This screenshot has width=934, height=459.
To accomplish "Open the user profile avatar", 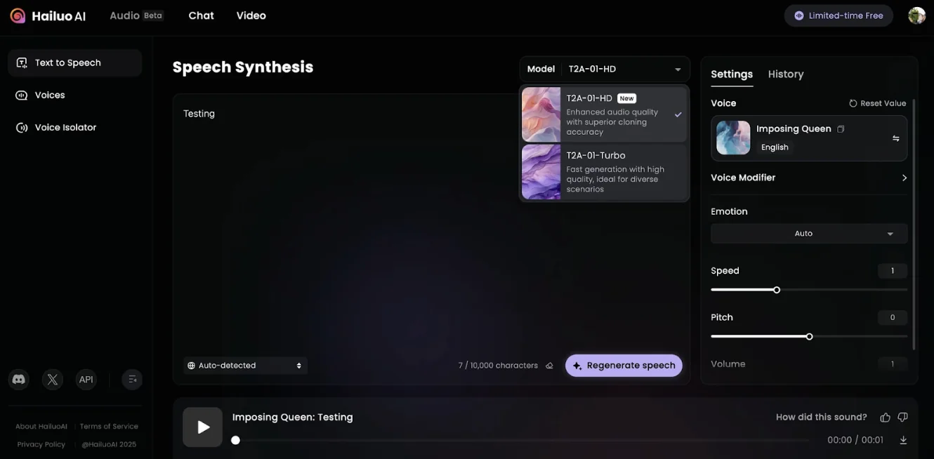I will point(916,15).
